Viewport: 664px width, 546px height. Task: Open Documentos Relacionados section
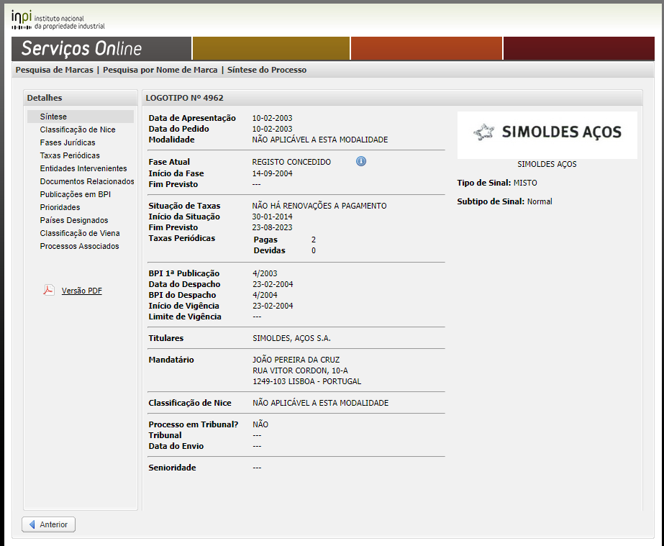tap(87, 181)
